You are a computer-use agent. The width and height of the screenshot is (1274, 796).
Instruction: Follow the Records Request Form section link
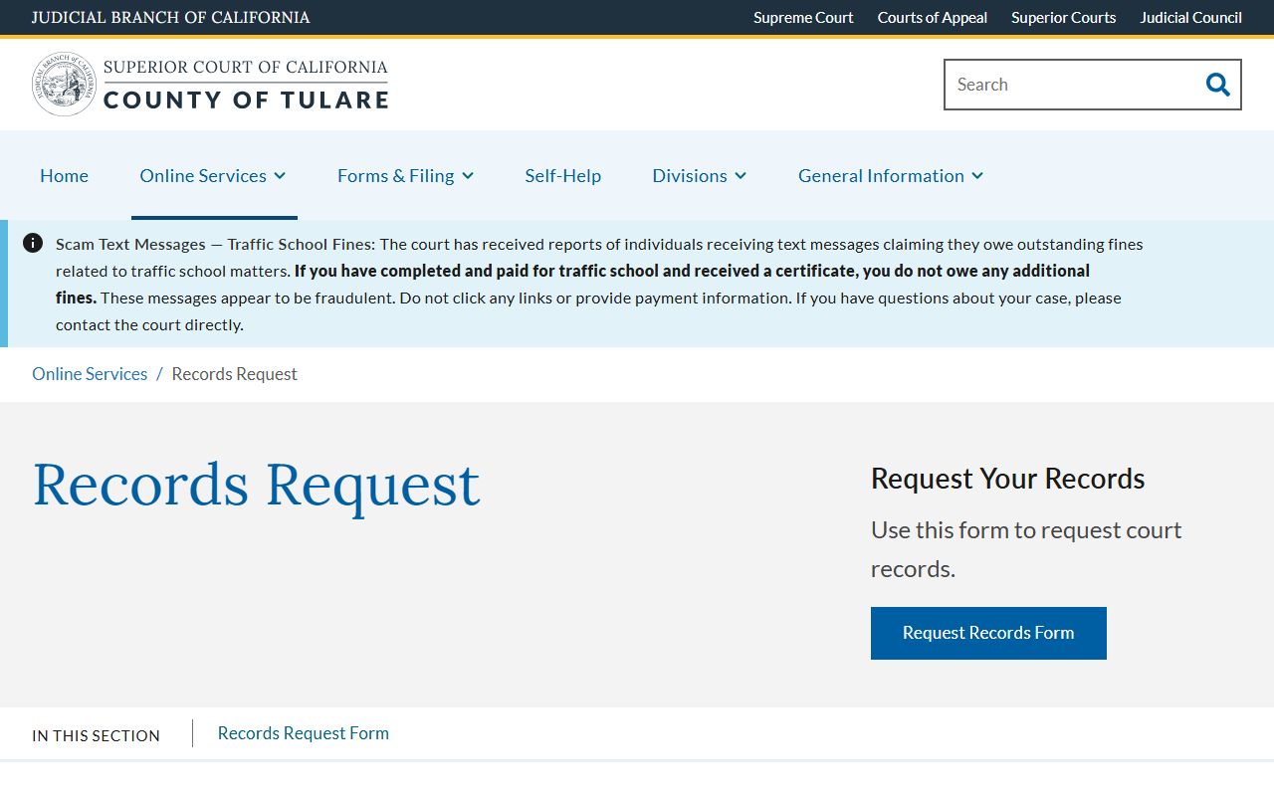(304, 733)
